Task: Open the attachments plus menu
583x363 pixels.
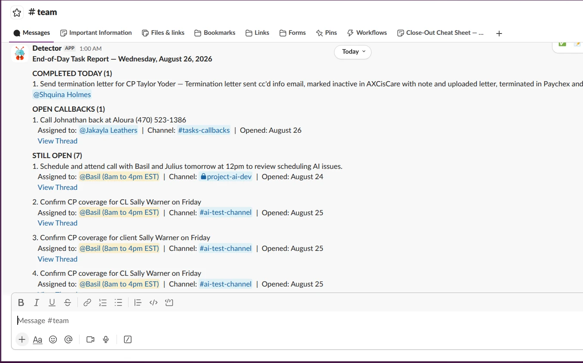Action: [22, 339]
